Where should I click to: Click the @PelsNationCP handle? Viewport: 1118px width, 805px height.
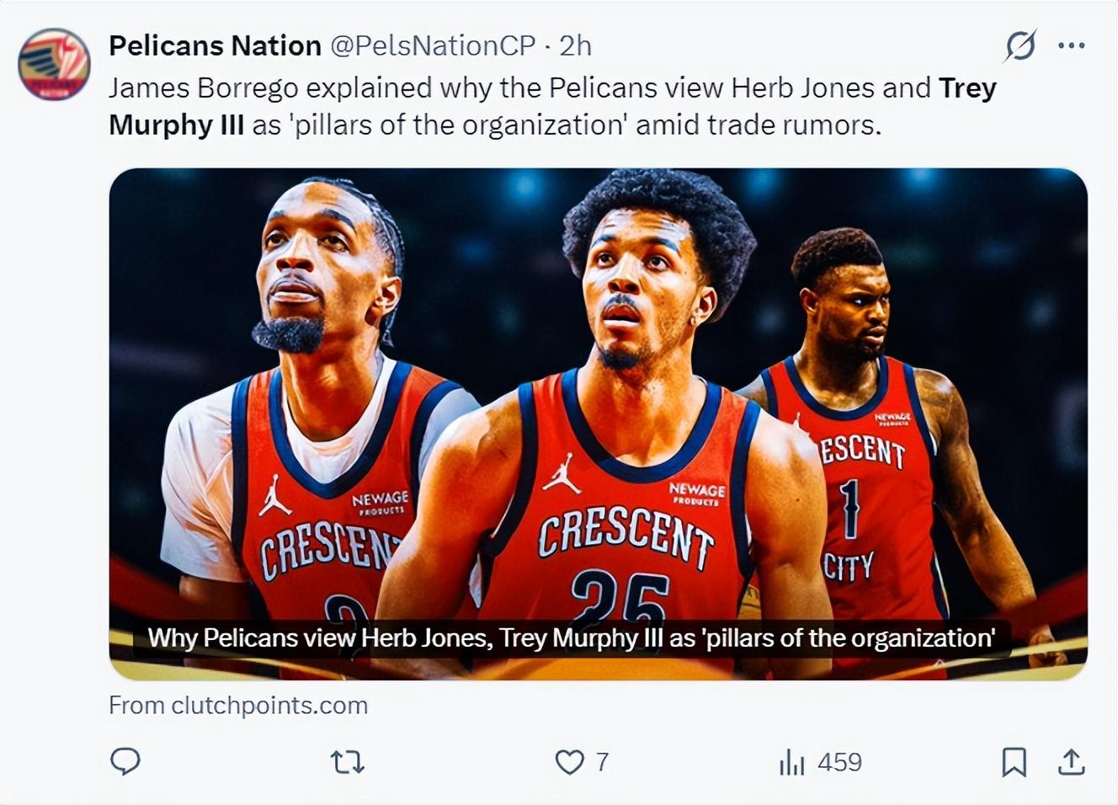433,45
